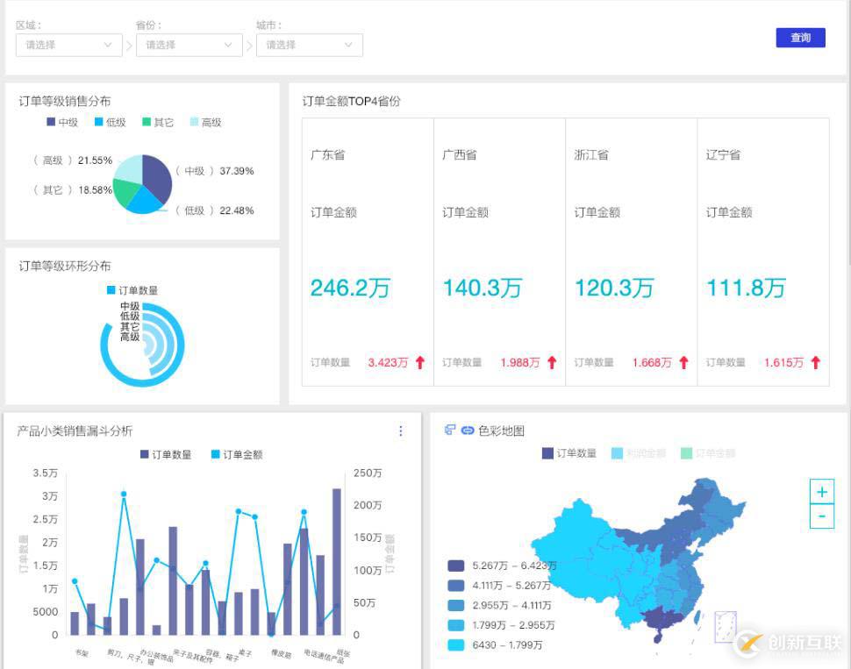851x669 pixels.
Task: Click the 1.615万 order count value
Action: click(x=783, y=362)
